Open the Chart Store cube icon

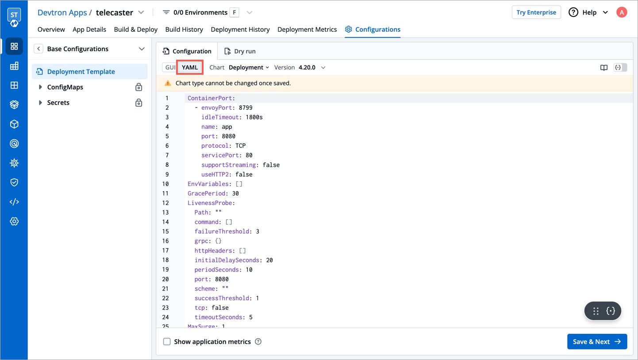coord(14,124)
